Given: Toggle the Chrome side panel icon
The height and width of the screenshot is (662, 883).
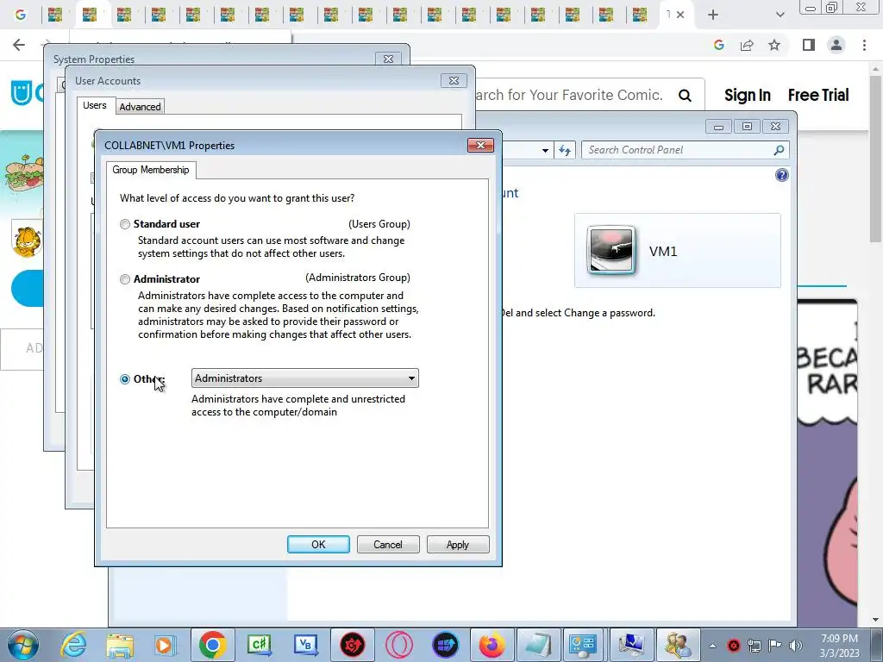Looking at the screenshot, I should click(809, 45).
